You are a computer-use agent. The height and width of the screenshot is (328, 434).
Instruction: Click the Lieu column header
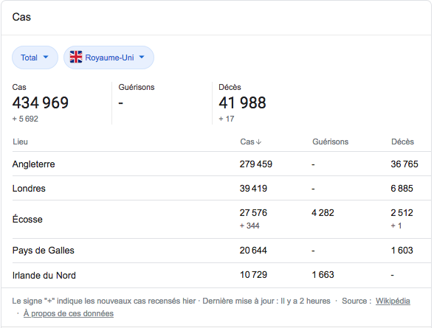(20, 142)
